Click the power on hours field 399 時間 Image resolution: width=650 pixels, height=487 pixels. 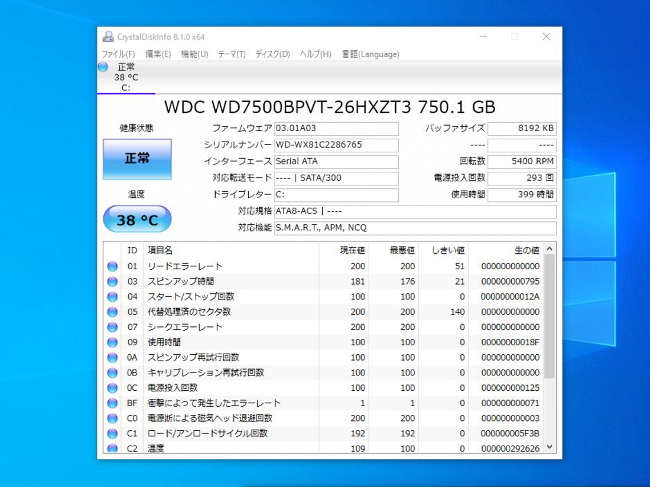(x=522, y=195)
